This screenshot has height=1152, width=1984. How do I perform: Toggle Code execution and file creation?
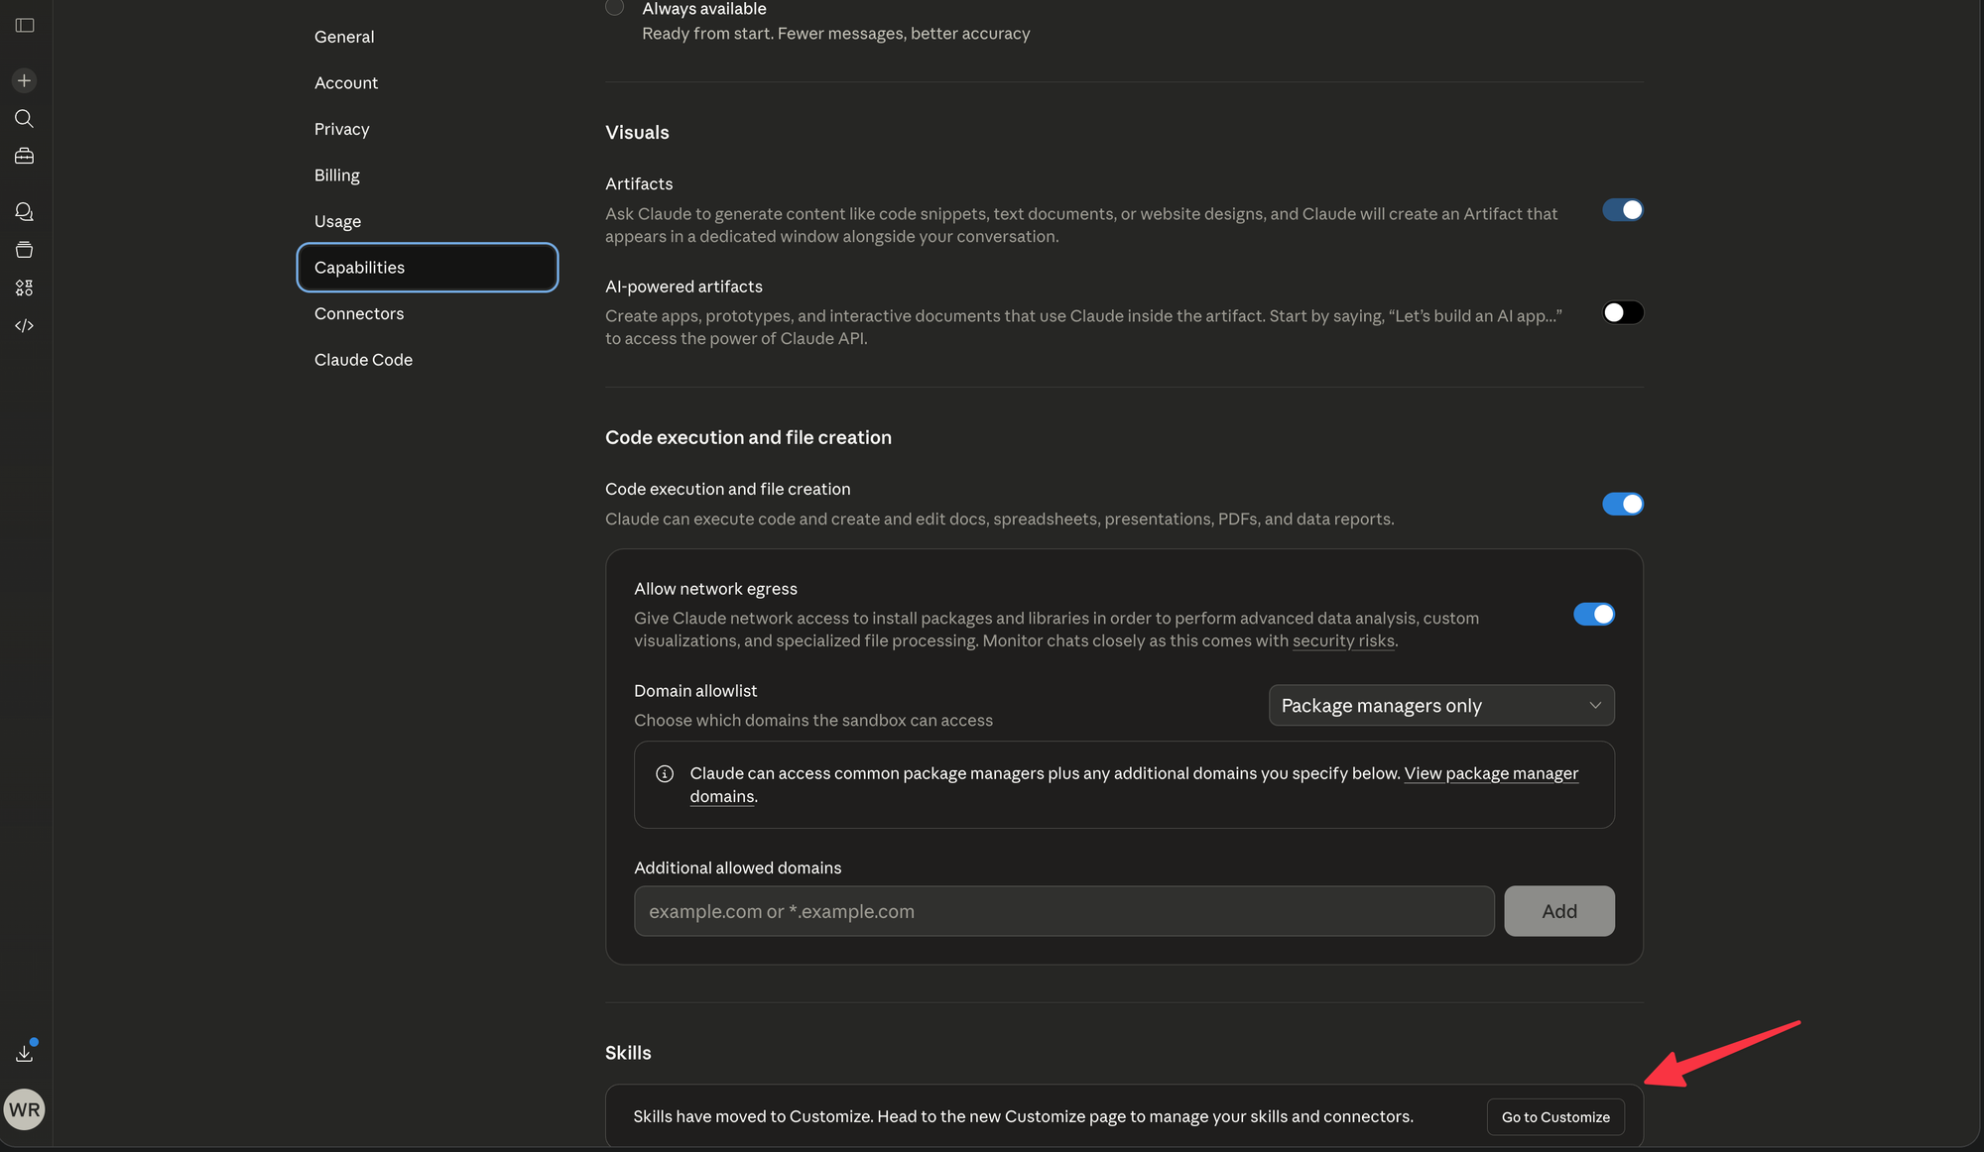click(x=1623, y=505)
